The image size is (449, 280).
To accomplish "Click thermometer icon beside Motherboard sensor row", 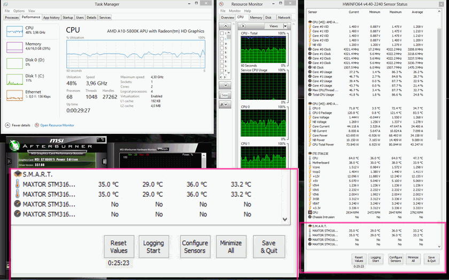I will [x=310, y=163].
